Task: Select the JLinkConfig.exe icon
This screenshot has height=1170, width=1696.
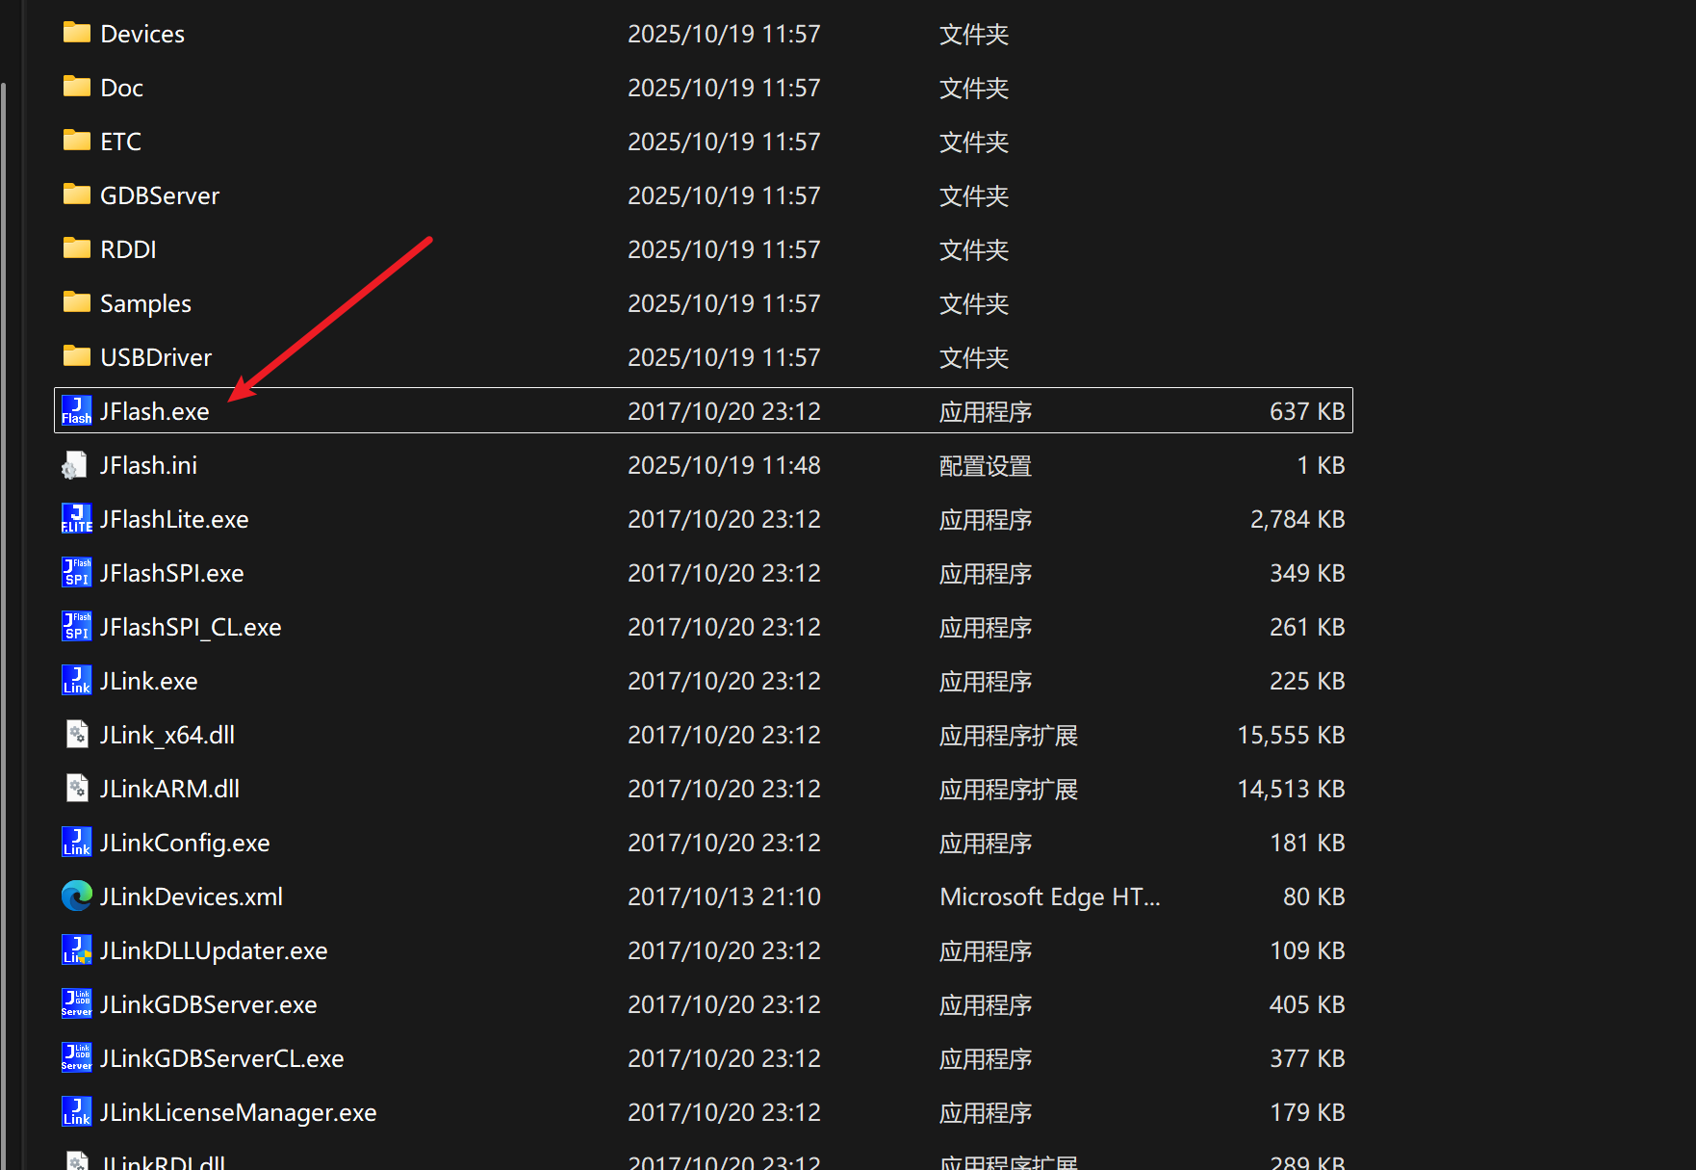Action: pyautogui.click(x=77, y=842)
